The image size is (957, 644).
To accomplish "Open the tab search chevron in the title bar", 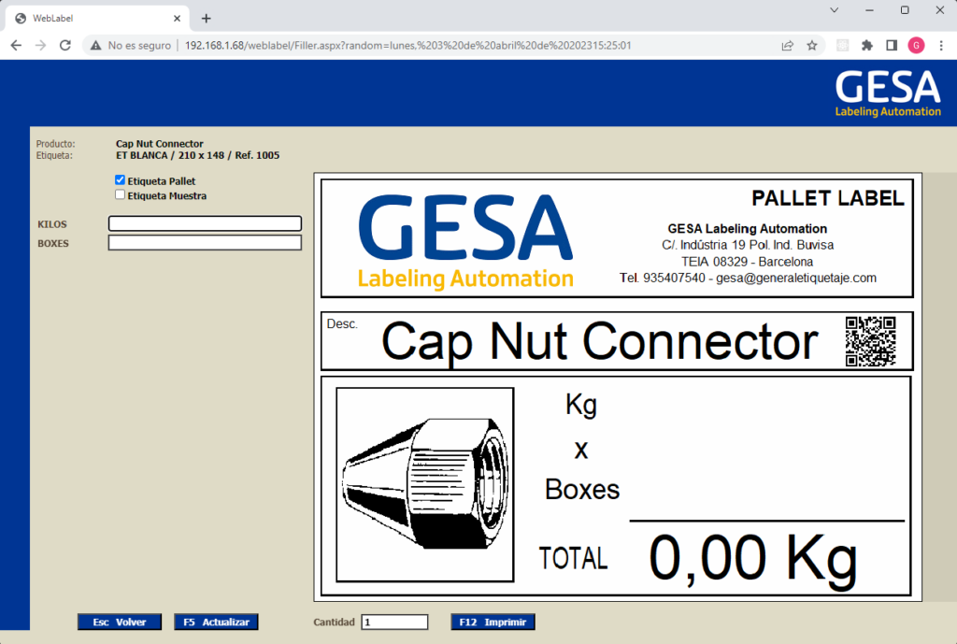I will click(833, 10).
